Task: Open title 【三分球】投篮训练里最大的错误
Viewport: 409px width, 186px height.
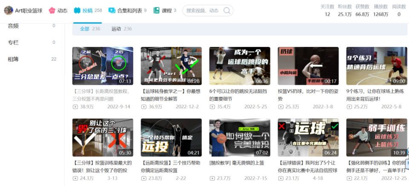Action: [x=102, y=167]
